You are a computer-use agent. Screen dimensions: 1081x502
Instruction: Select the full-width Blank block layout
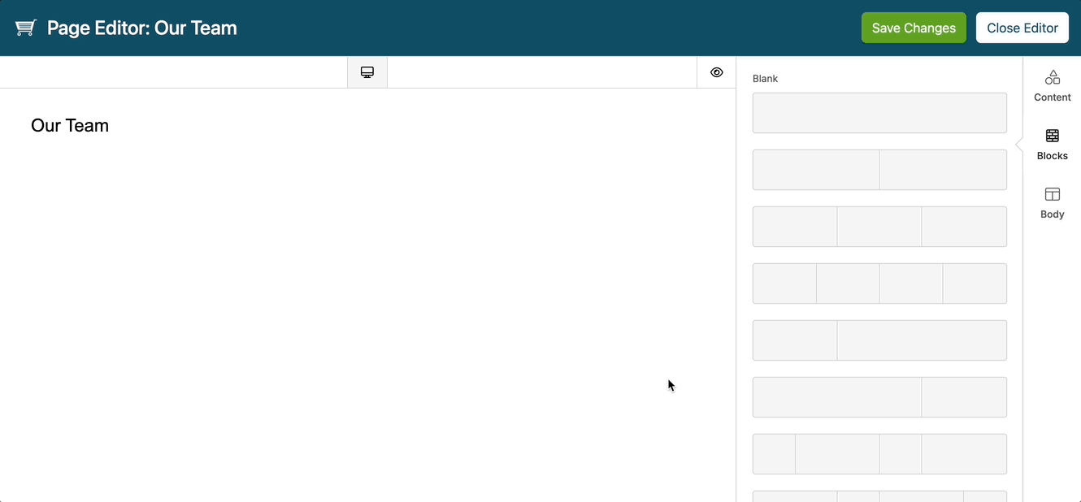click(879, 113)
